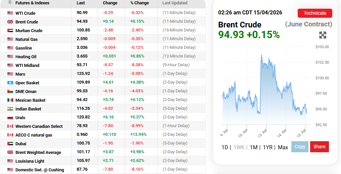Click the flag icon beside Mars
The width and height of the screenshot is (341, 174).
10,74
